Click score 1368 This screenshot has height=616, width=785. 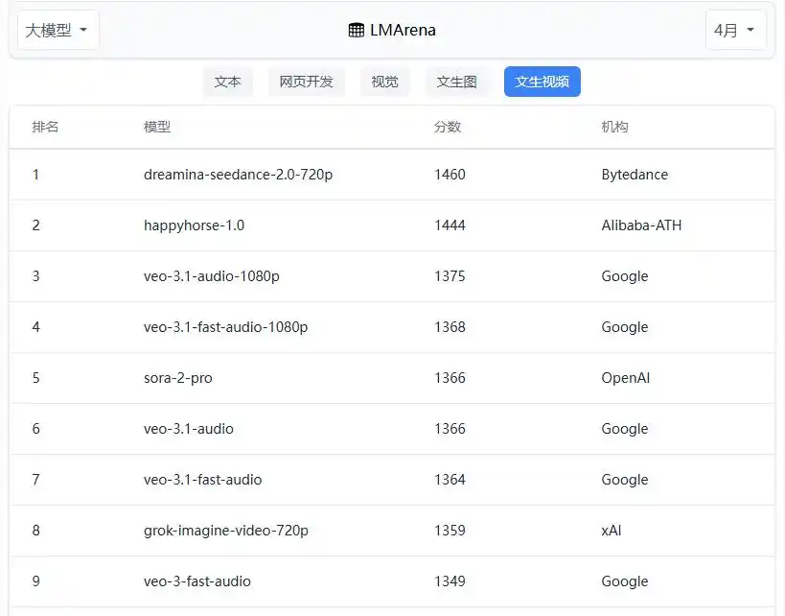(450, 327)
